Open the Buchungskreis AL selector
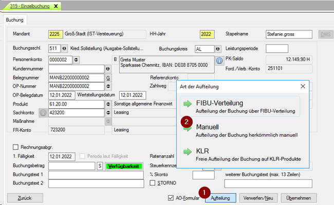Viewport: 334px width, 205px height. (x=219, y=49)
